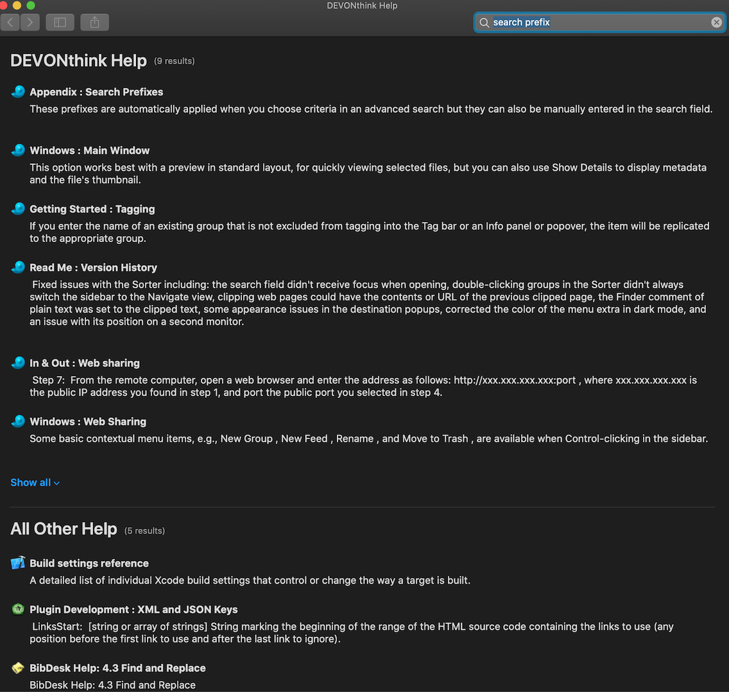The height and width of the screenshot is (692, 729).
Task: Click the Share toolbar button
Action: (94, 22)
